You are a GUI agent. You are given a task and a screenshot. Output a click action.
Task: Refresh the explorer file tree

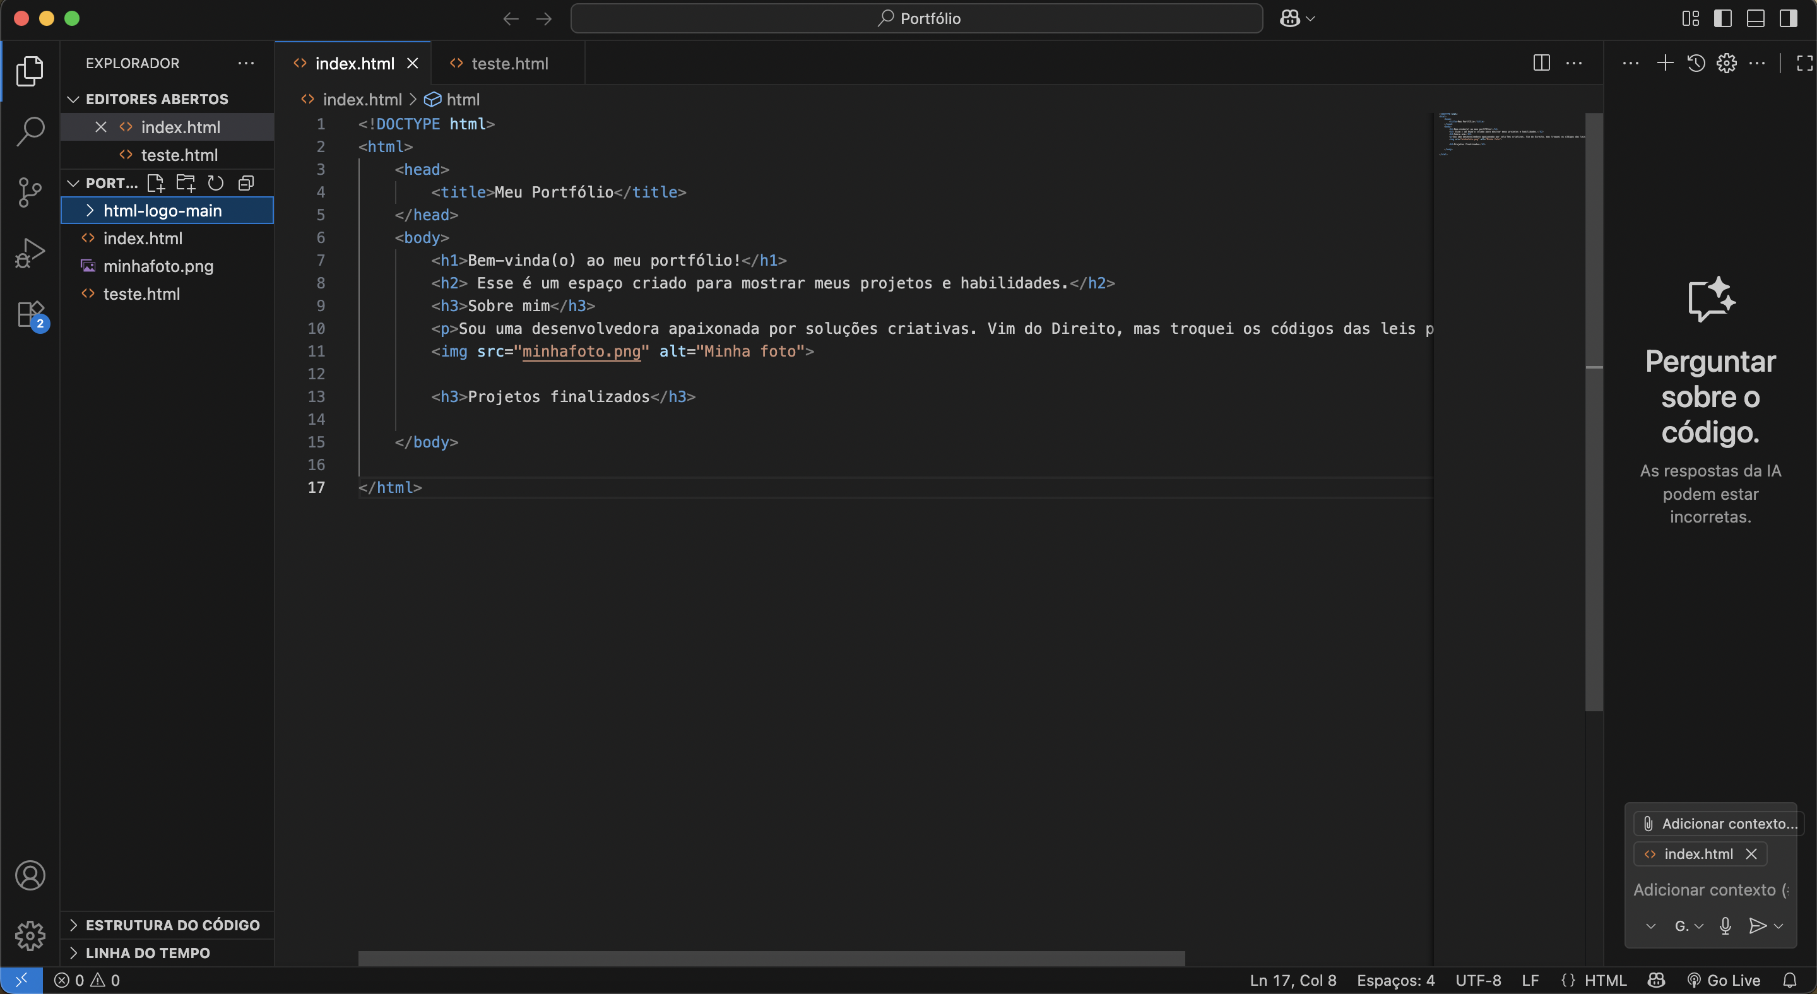coord(216,184)
